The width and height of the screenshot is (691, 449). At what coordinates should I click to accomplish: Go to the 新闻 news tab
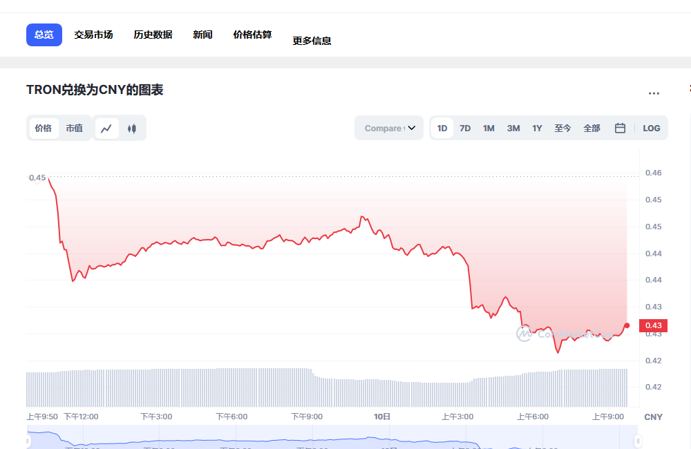click(202, 35)
